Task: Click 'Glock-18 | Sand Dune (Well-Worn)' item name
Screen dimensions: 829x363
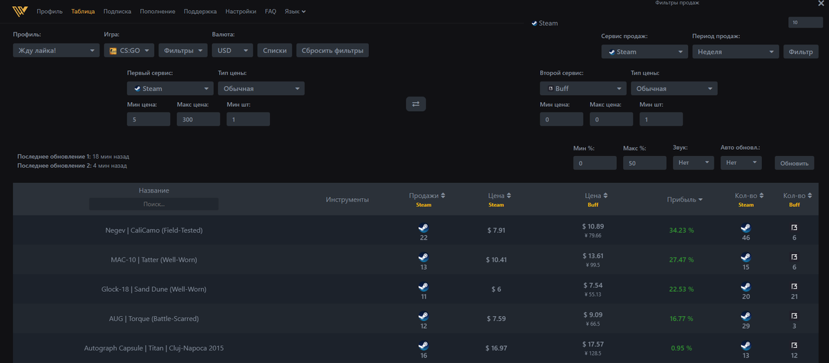Action: [153, 289]
